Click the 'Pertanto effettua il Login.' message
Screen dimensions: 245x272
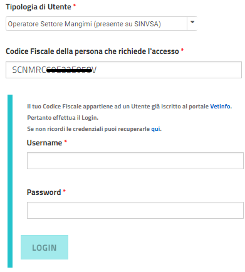click(63, 118)
